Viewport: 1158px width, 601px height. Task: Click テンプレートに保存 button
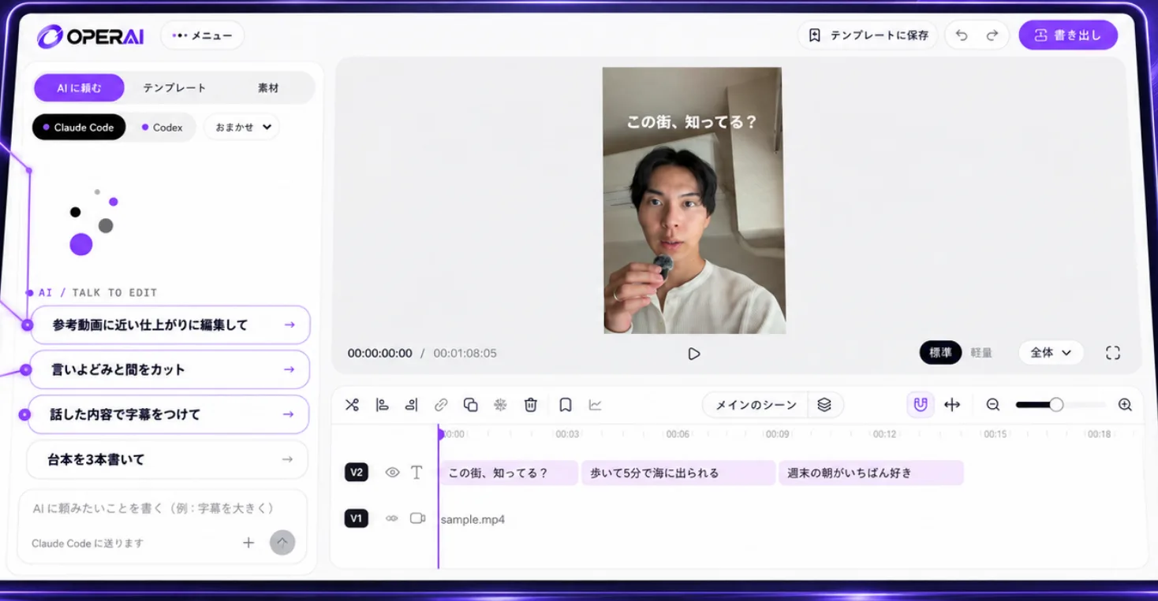[868, 35]
